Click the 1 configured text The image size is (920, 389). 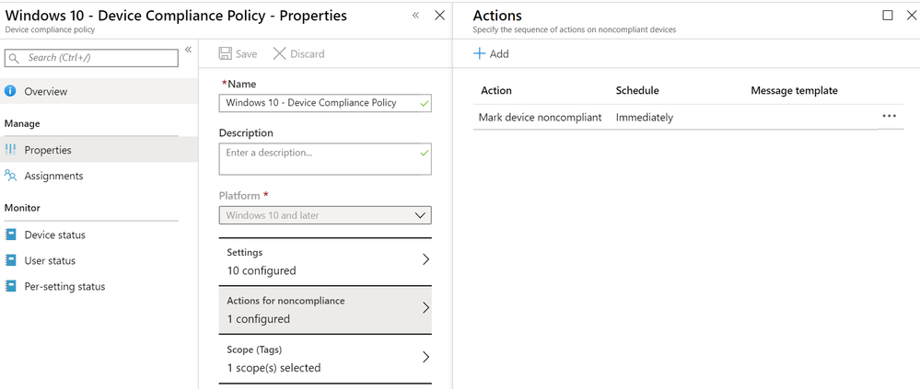pyautogui.click(x=258, y=319)
